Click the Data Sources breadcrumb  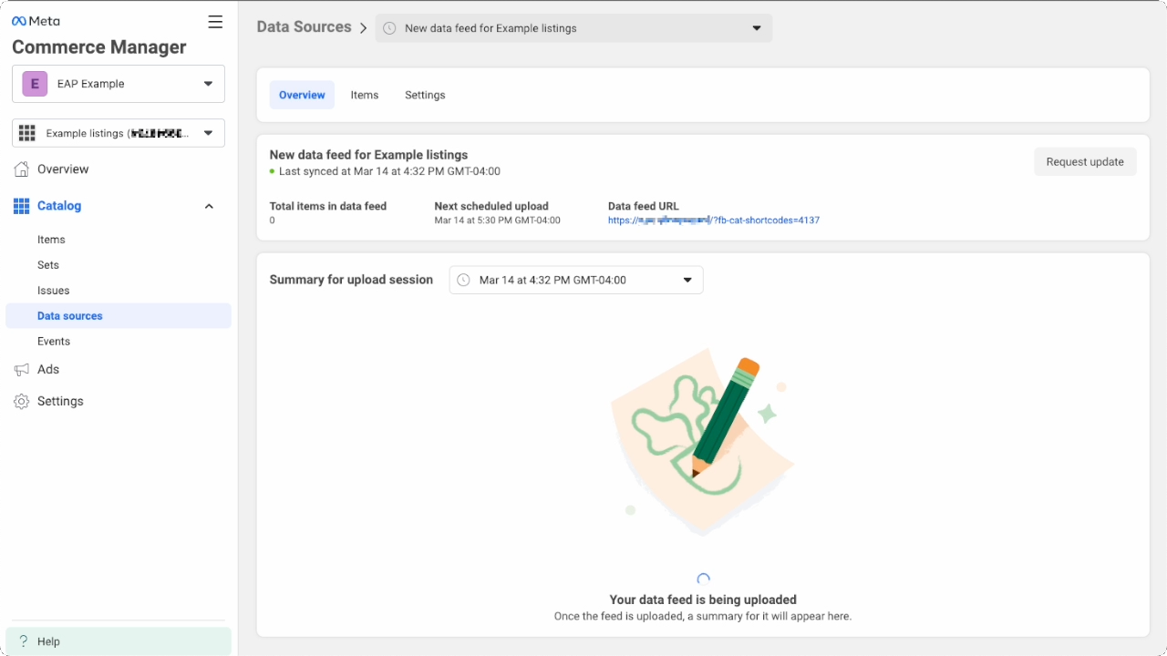tap(304, 27)
